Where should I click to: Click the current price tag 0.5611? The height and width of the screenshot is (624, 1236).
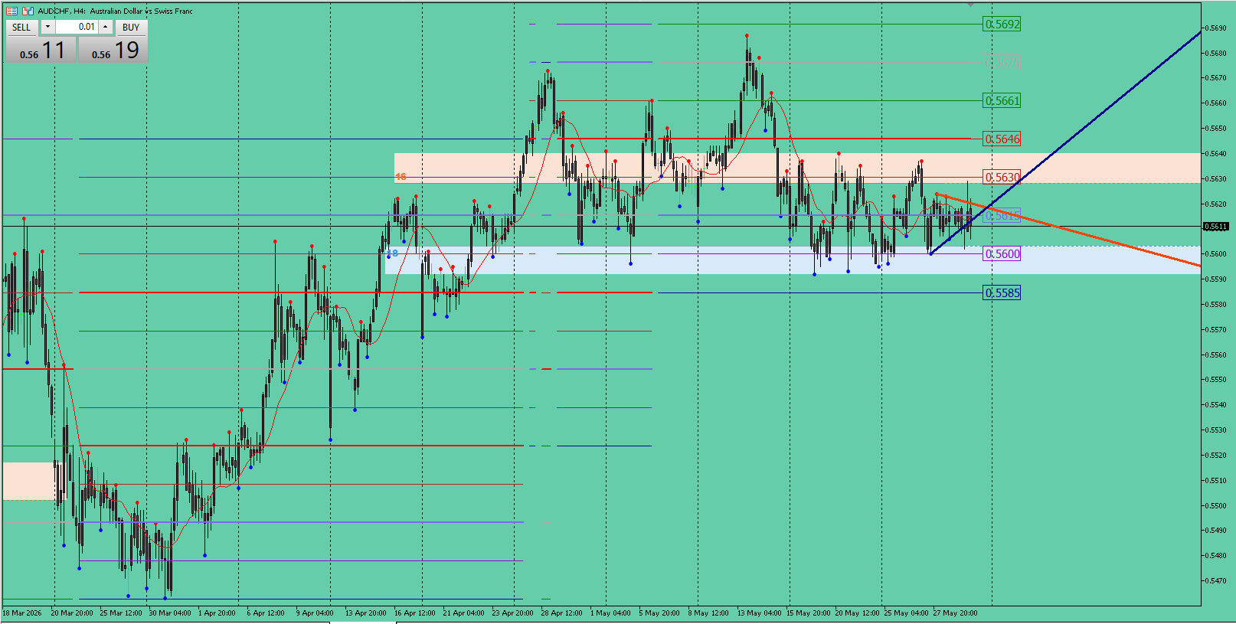pos(1216,227)
